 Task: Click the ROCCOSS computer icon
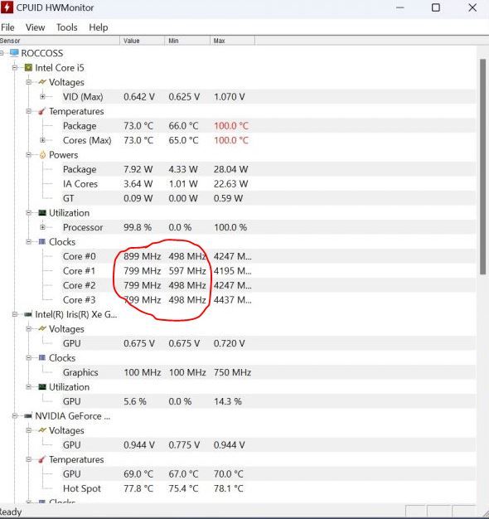14,53
